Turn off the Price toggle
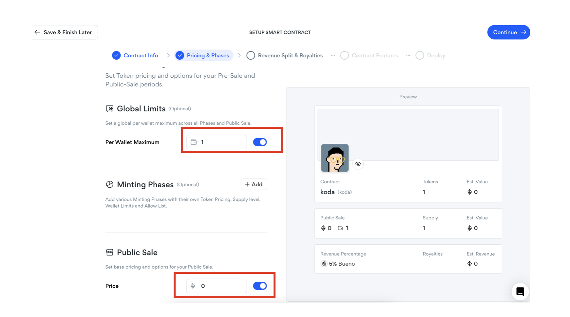570x317 pixels. coord(260,286)
